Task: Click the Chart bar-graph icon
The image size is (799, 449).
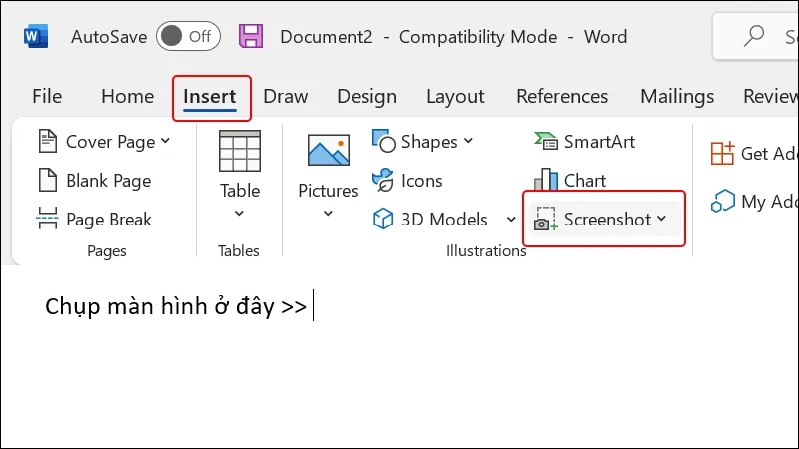Action: [x=546, y=180]
